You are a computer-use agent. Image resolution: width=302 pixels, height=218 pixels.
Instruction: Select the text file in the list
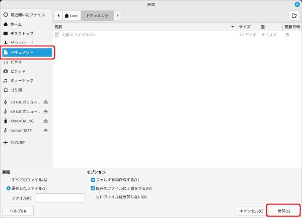point(177,35)
